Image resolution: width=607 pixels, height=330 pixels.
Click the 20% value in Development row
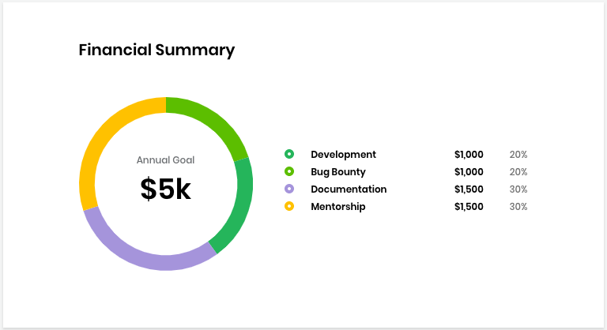tap(518, 155)
